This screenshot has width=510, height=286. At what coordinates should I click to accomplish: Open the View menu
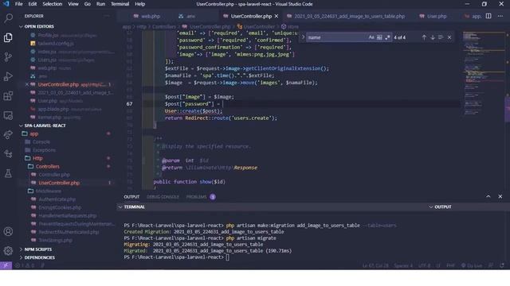pyautogui.click(x=73, y=4)
